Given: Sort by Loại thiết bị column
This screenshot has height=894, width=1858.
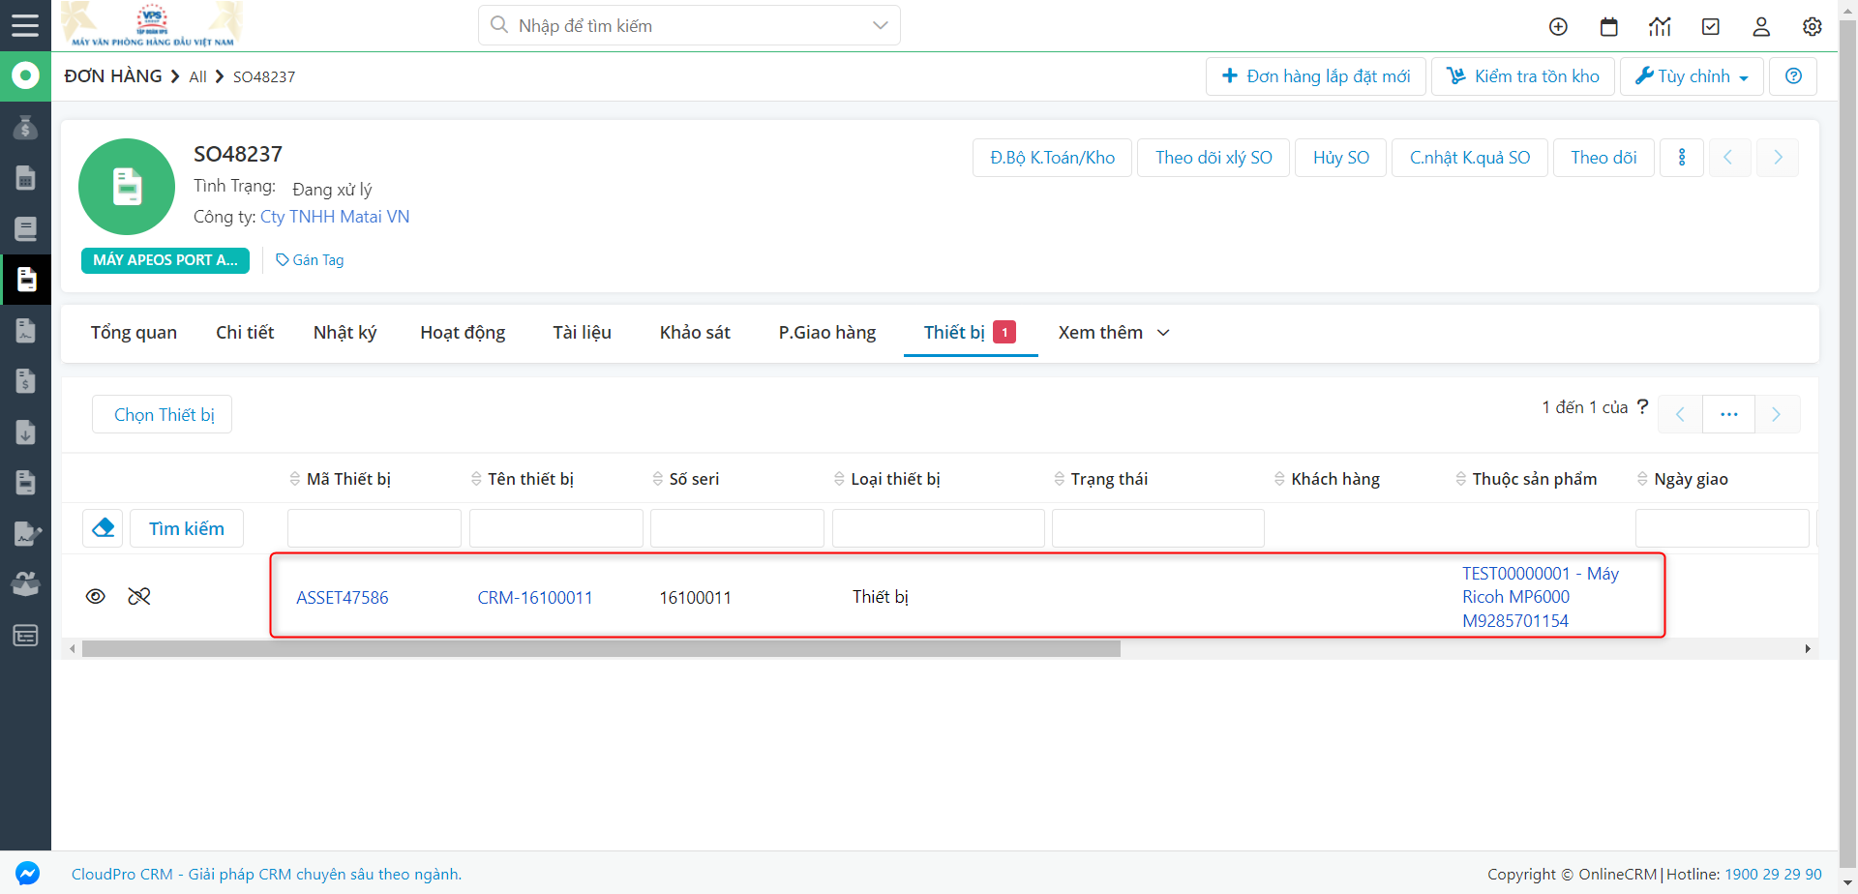Looking at the screenshot, I should coord(887,479).
